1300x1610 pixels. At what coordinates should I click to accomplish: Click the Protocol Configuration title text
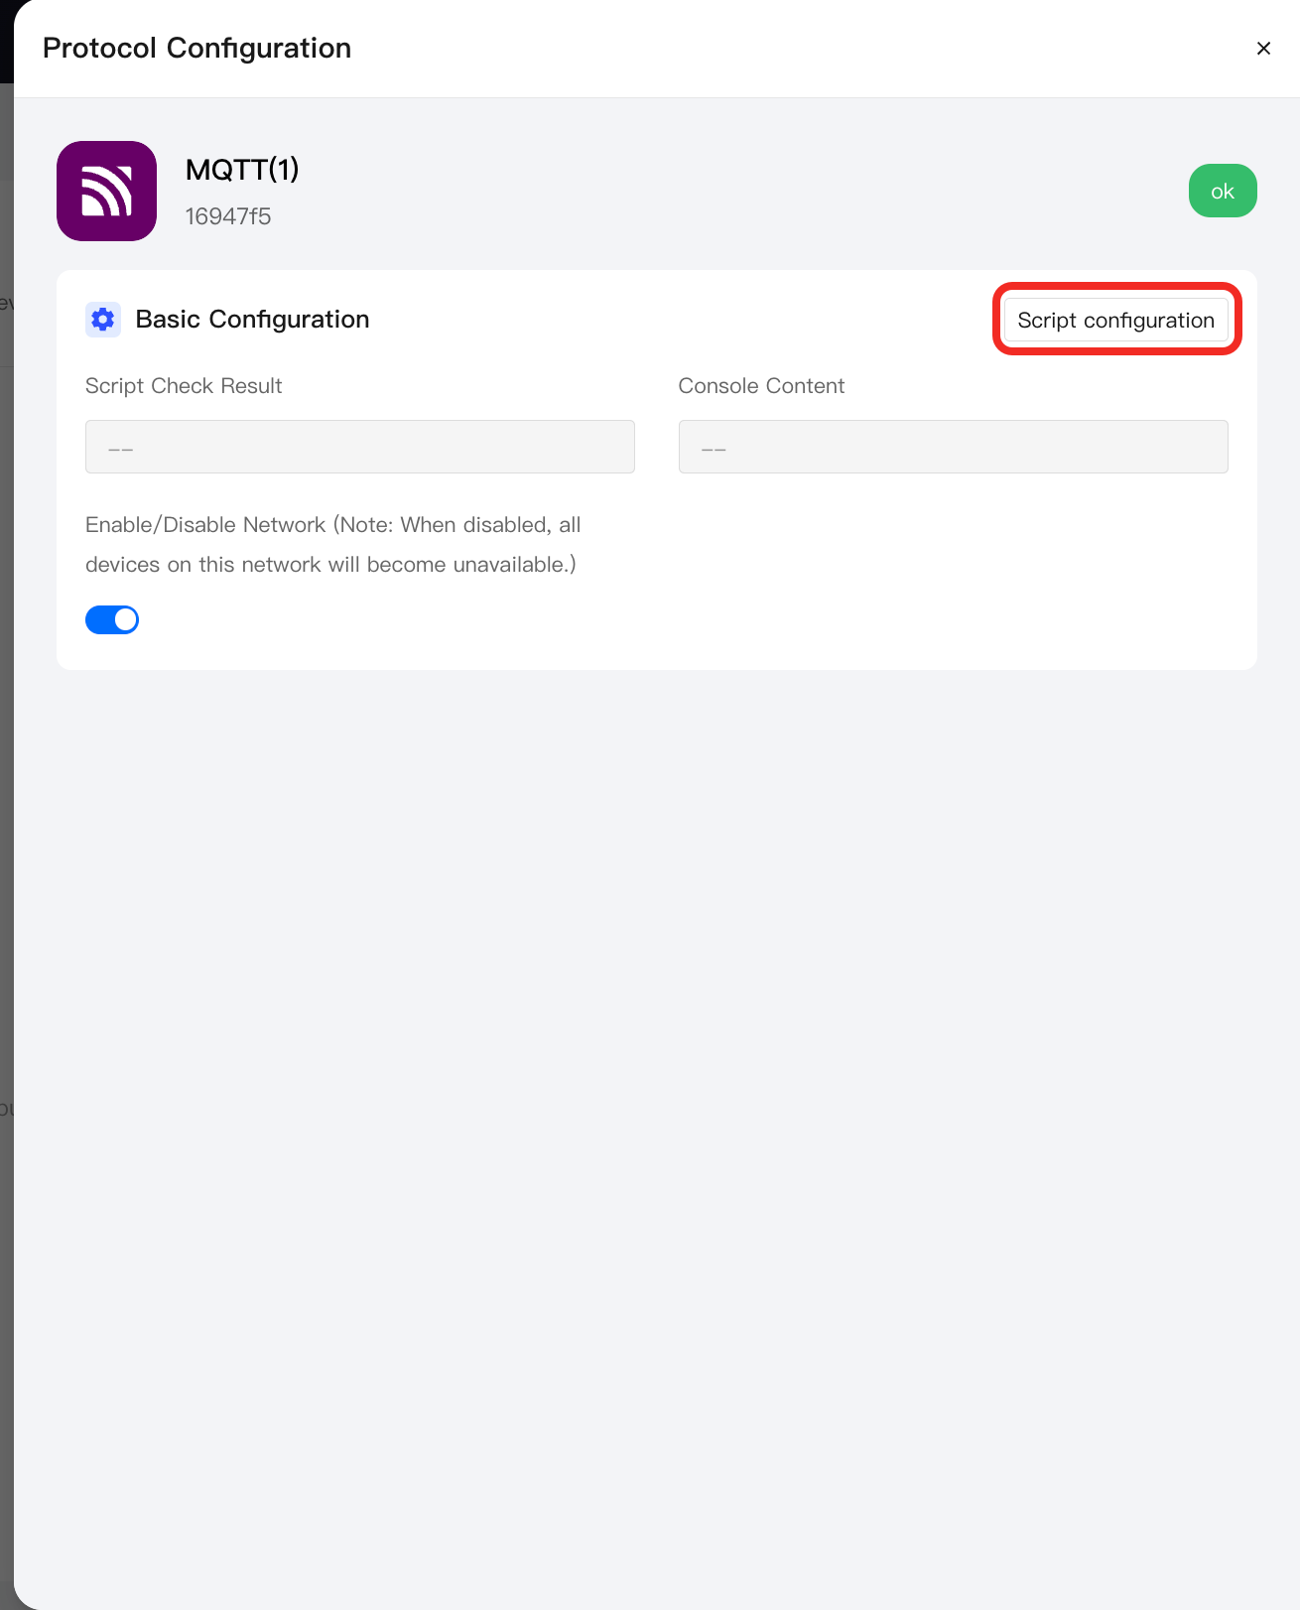click(x=196, y=49)
